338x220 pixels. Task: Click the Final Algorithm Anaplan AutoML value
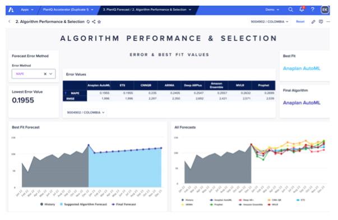(x=302, y=103)
